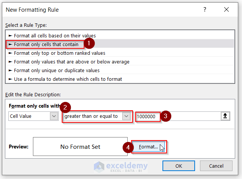This screenshot has height=179, width=242.
Task: Click the Format... button
Action: [149, 147]
